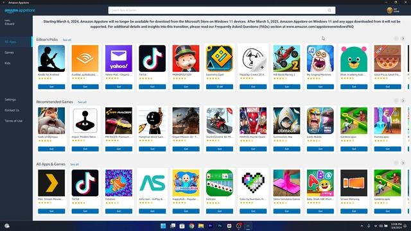411x231 pixels.
Task: Open the Plex app icon
Action: 51,183
